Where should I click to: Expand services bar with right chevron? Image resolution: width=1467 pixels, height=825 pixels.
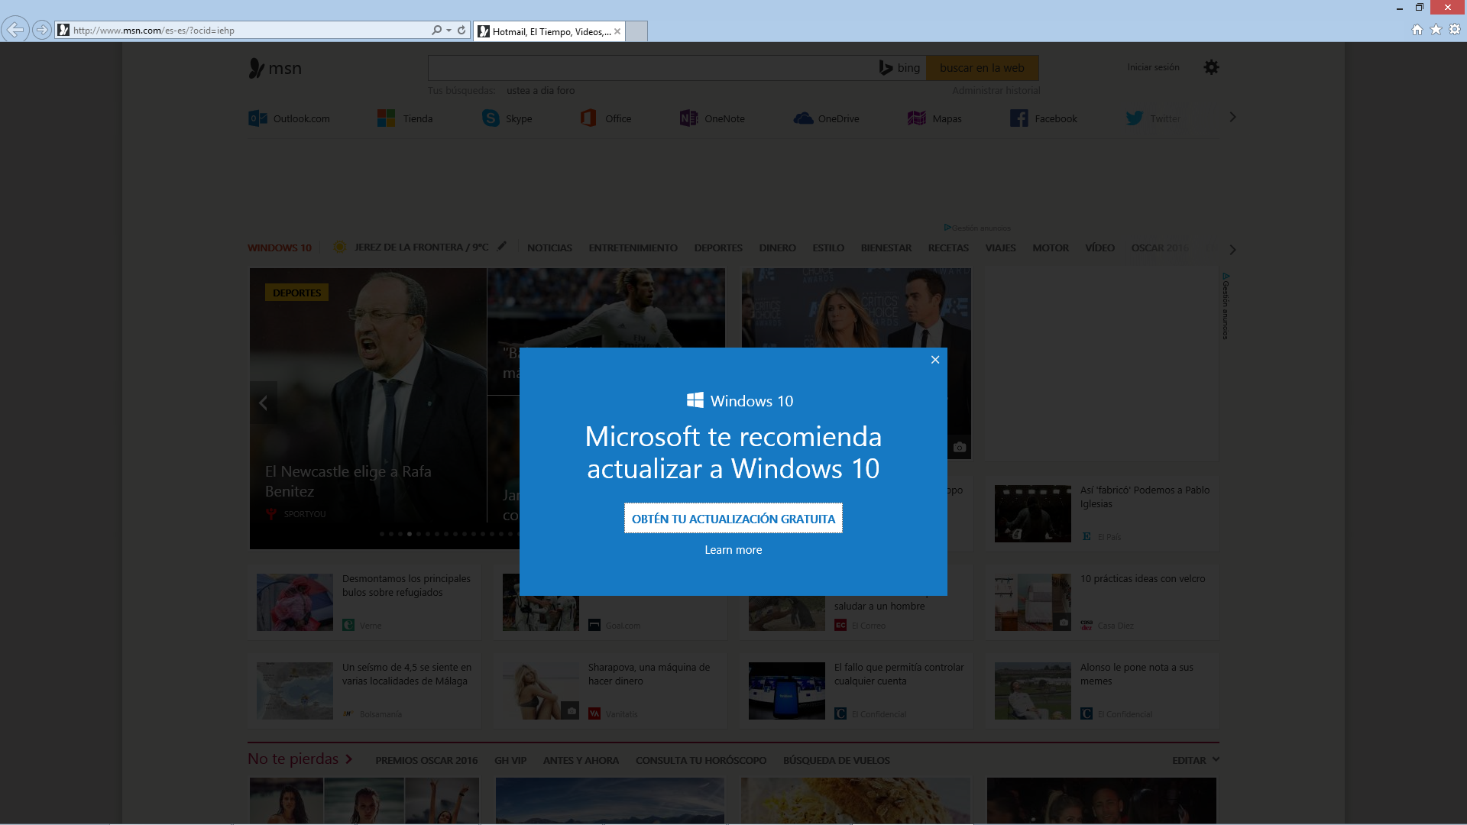[1232, 118]
